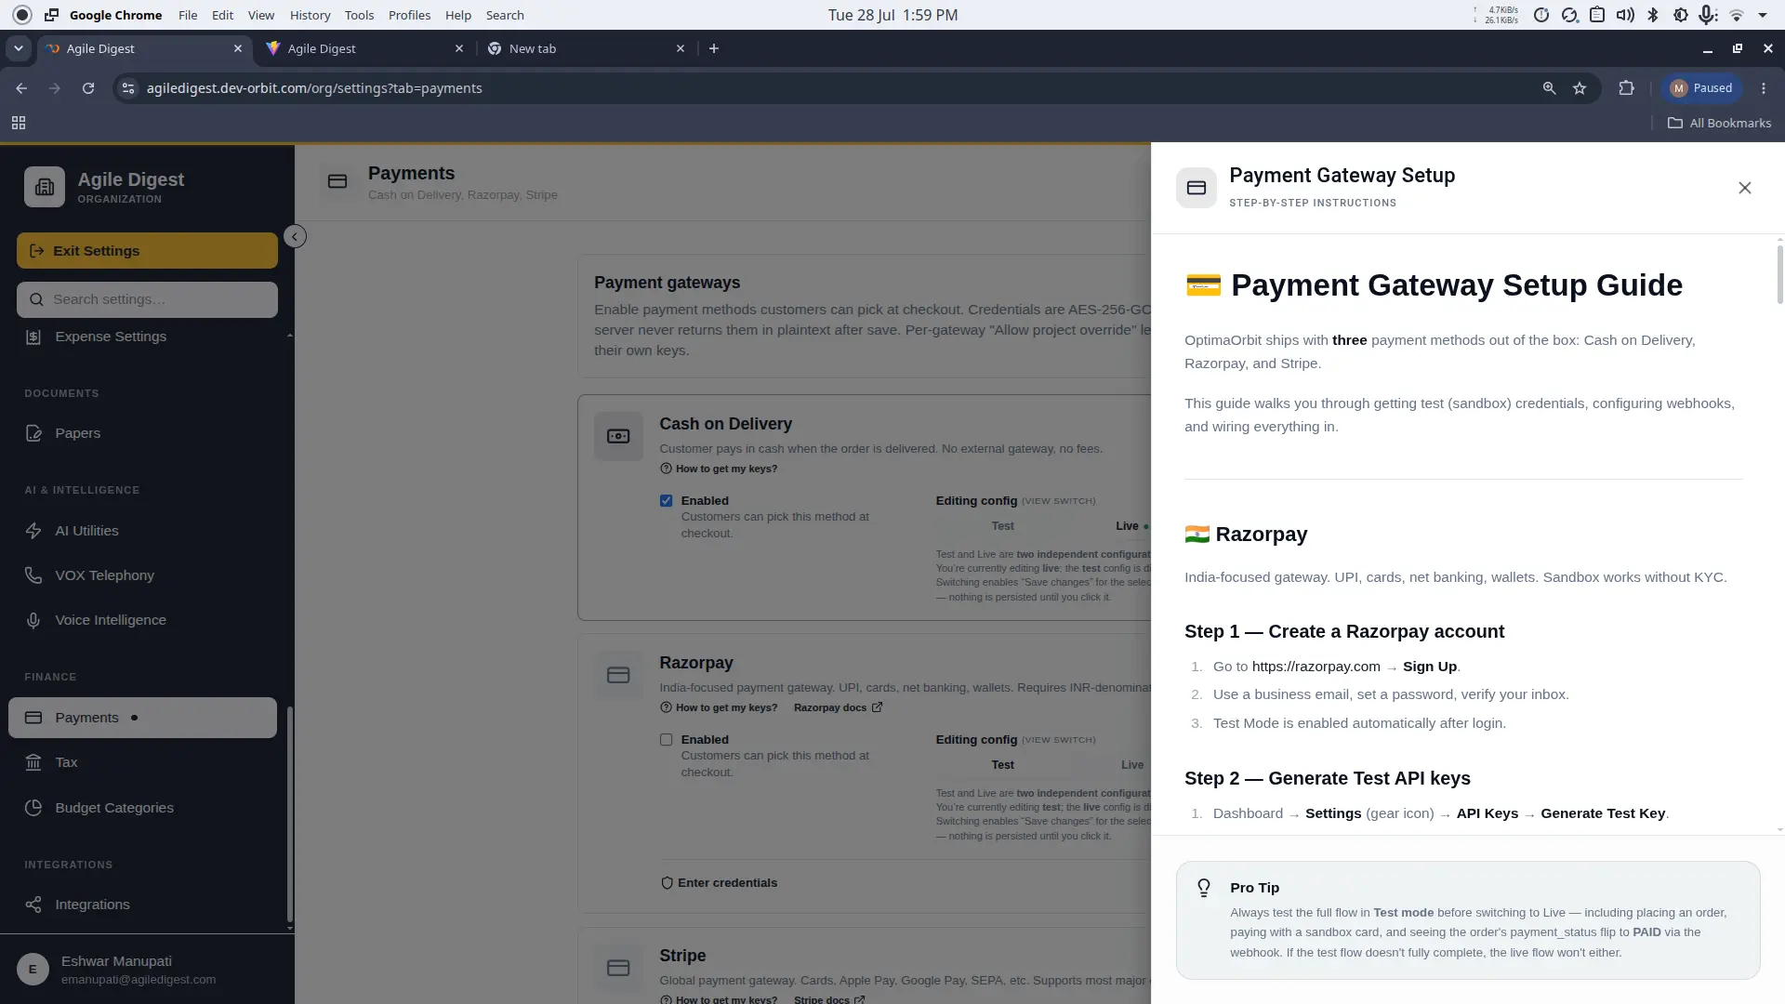Screen dimensions: 1785x1004
Task: Click the Stripe card icon
Action: (618, 968)
